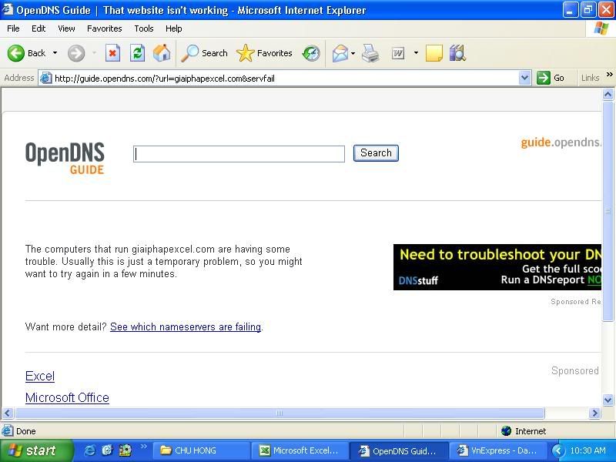Click the page icon in the address bar
The width and height of the screenshot is (616, 462).
tap(46, 78)
